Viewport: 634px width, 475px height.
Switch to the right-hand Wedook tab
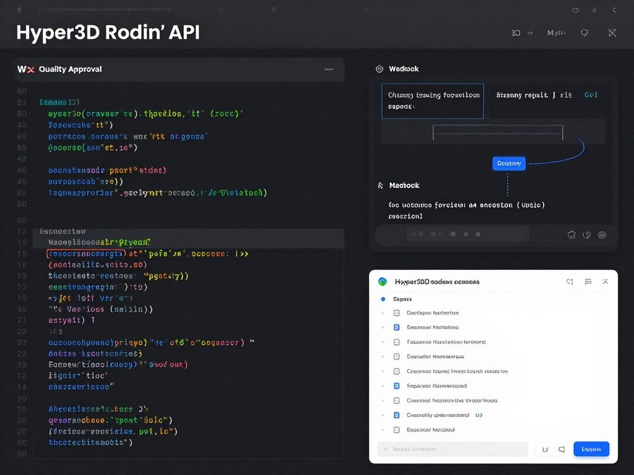point(534,95)
